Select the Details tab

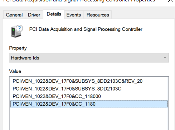(54, 14)
